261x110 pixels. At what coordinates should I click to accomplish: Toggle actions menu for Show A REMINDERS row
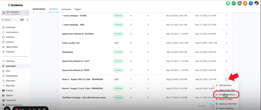coord(226,79)
